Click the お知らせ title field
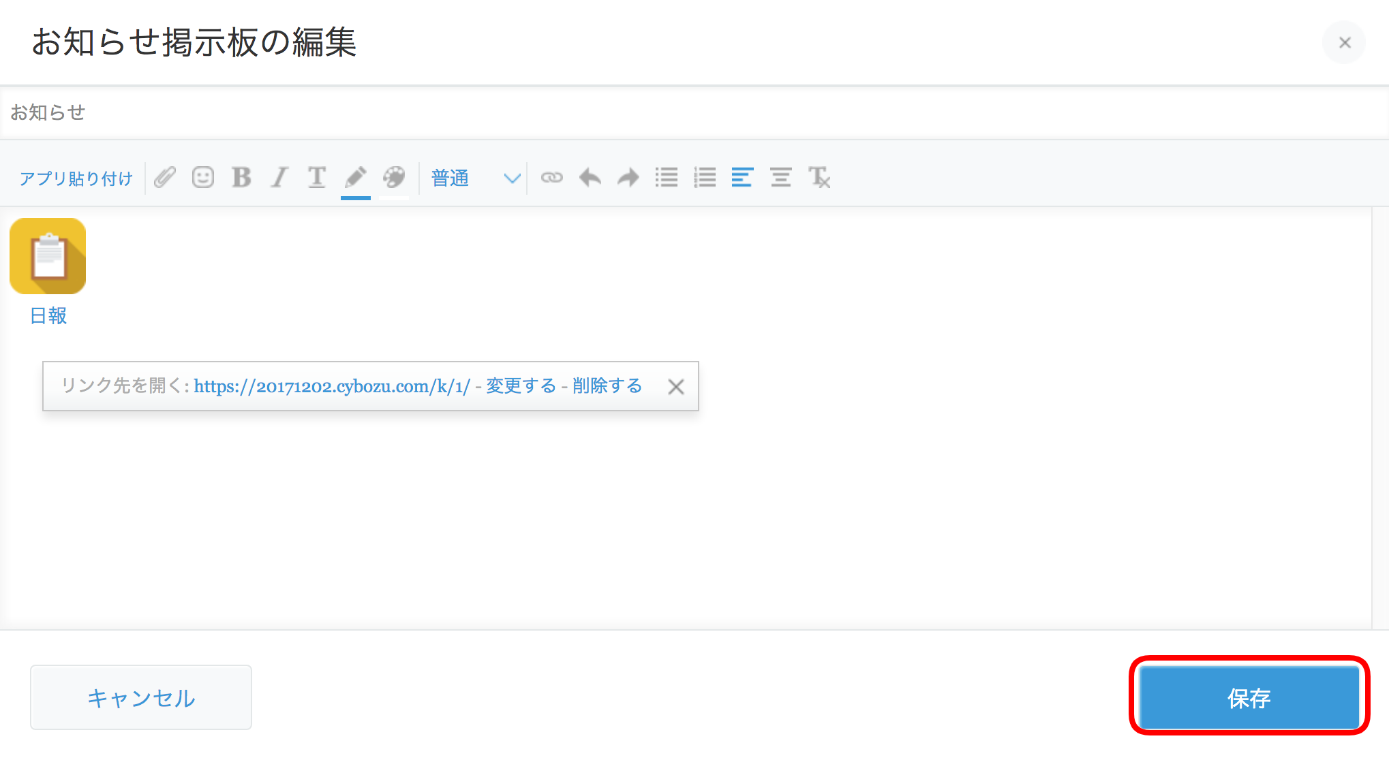 [694, 112]
